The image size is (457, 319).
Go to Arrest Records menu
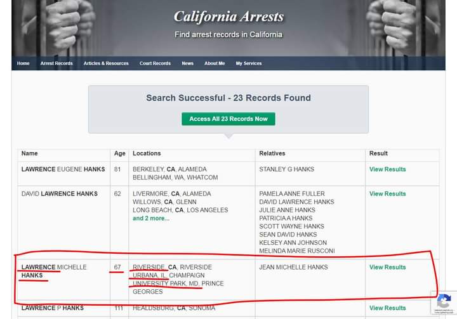tap(56, 63)
